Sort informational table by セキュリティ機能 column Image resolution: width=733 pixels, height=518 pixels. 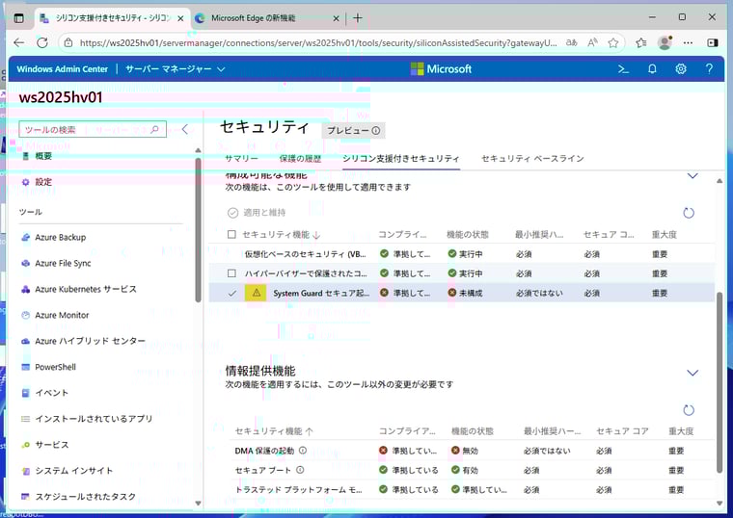click(274, 431)
